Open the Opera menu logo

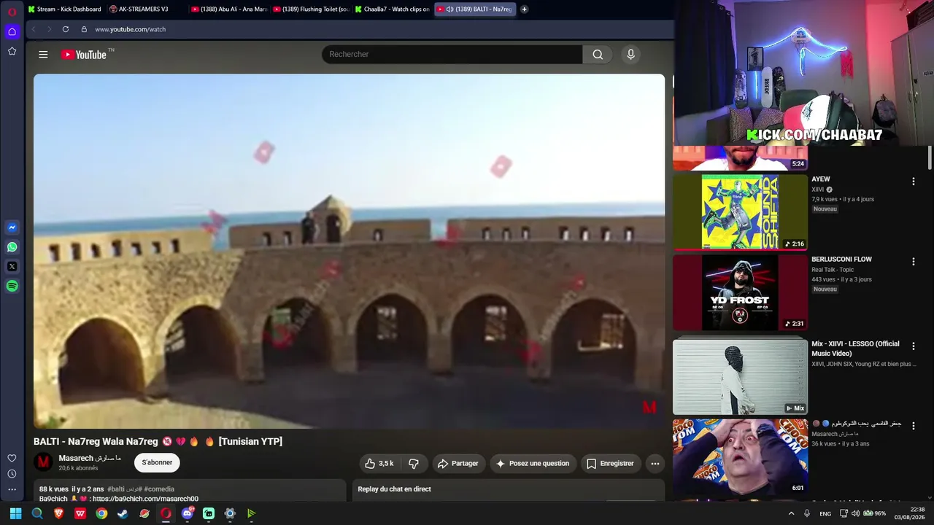[x=12, y=11]
